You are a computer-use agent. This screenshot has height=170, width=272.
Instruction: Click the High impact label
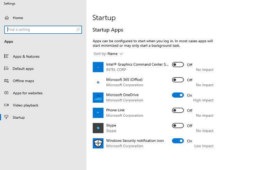click(203, 100)
